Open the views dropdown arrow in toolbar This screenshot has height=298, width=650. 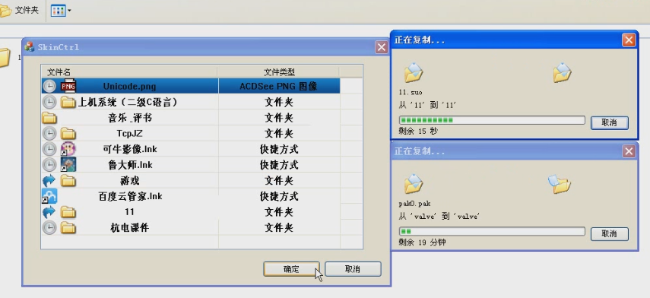[x=69, y=11]
